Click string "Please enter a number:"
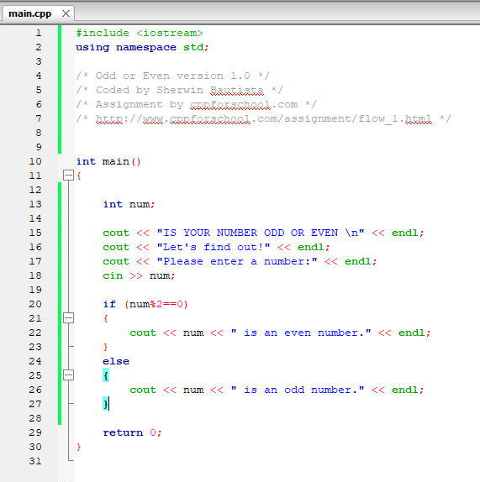Viewport: 480px width, 482px height. pos(237,261)
